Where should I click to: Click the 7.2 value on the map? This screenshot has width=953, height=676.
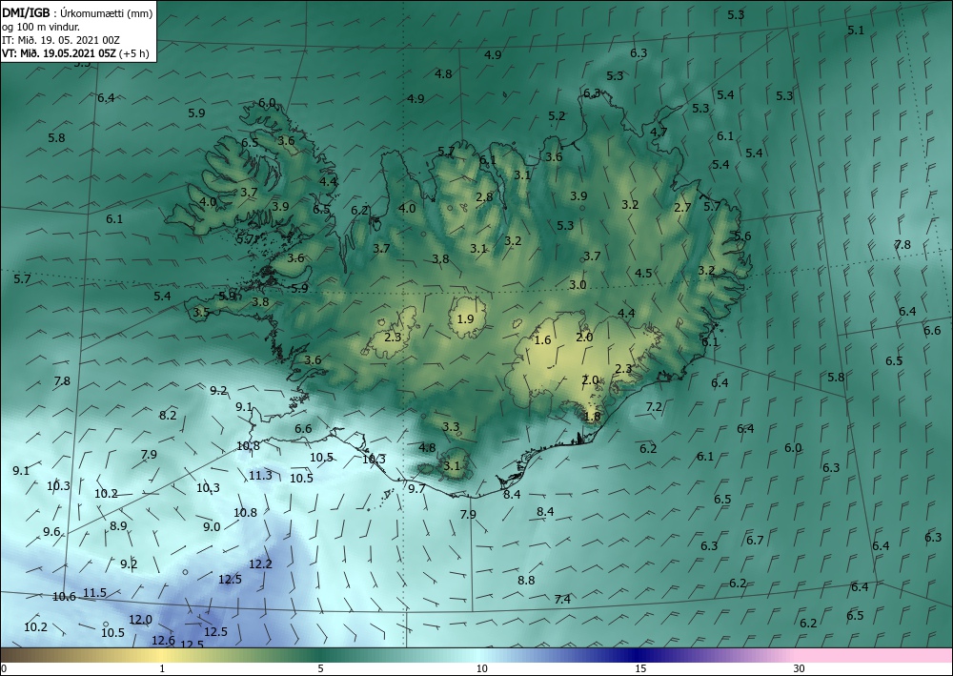click(654, 407)
